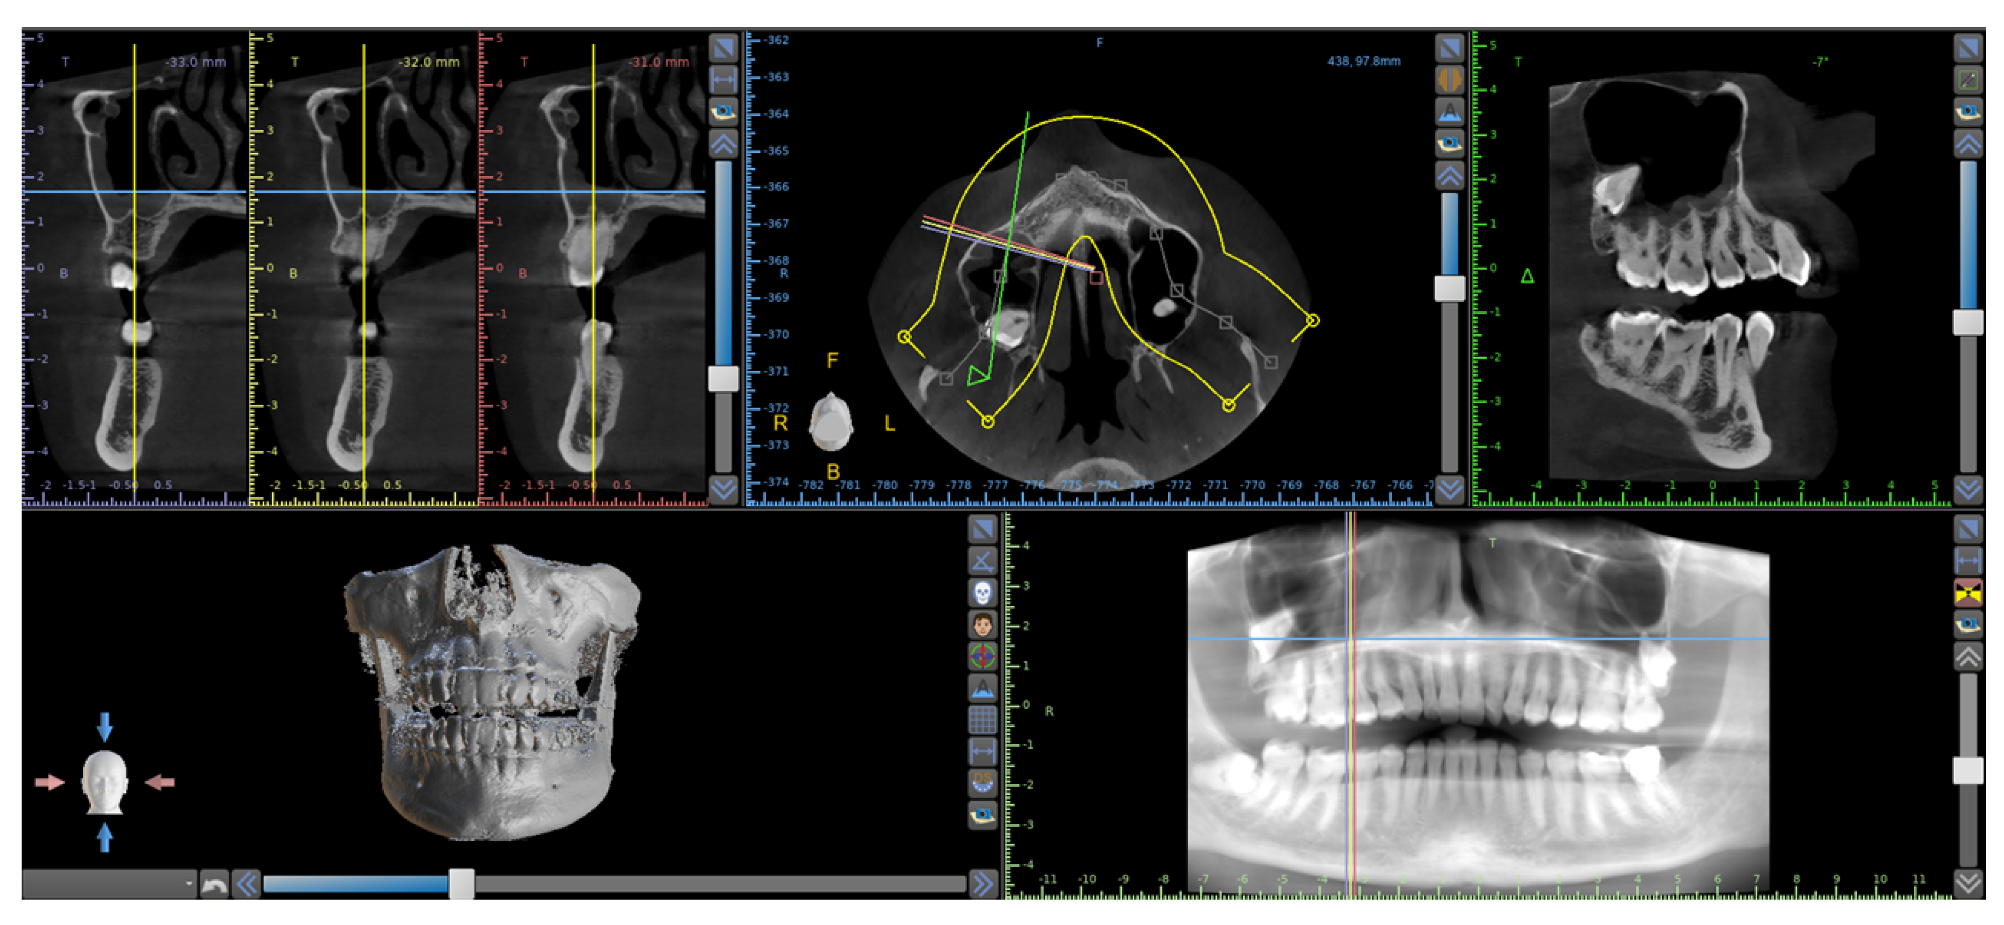Click the green-framed probe icon in sagittal toolbar

[1967, 79]
